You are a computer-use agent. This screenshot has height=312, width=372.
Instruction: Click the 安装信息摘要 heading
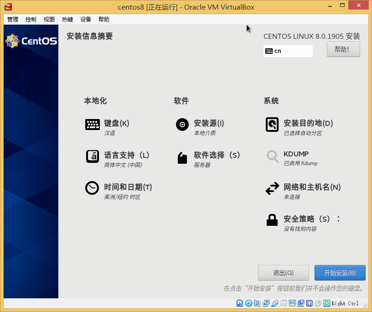[x=90, y=36]
